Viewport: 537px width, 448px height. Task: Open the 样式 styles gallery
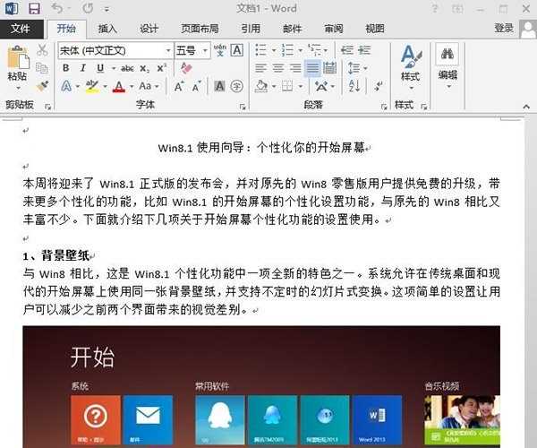410,67
